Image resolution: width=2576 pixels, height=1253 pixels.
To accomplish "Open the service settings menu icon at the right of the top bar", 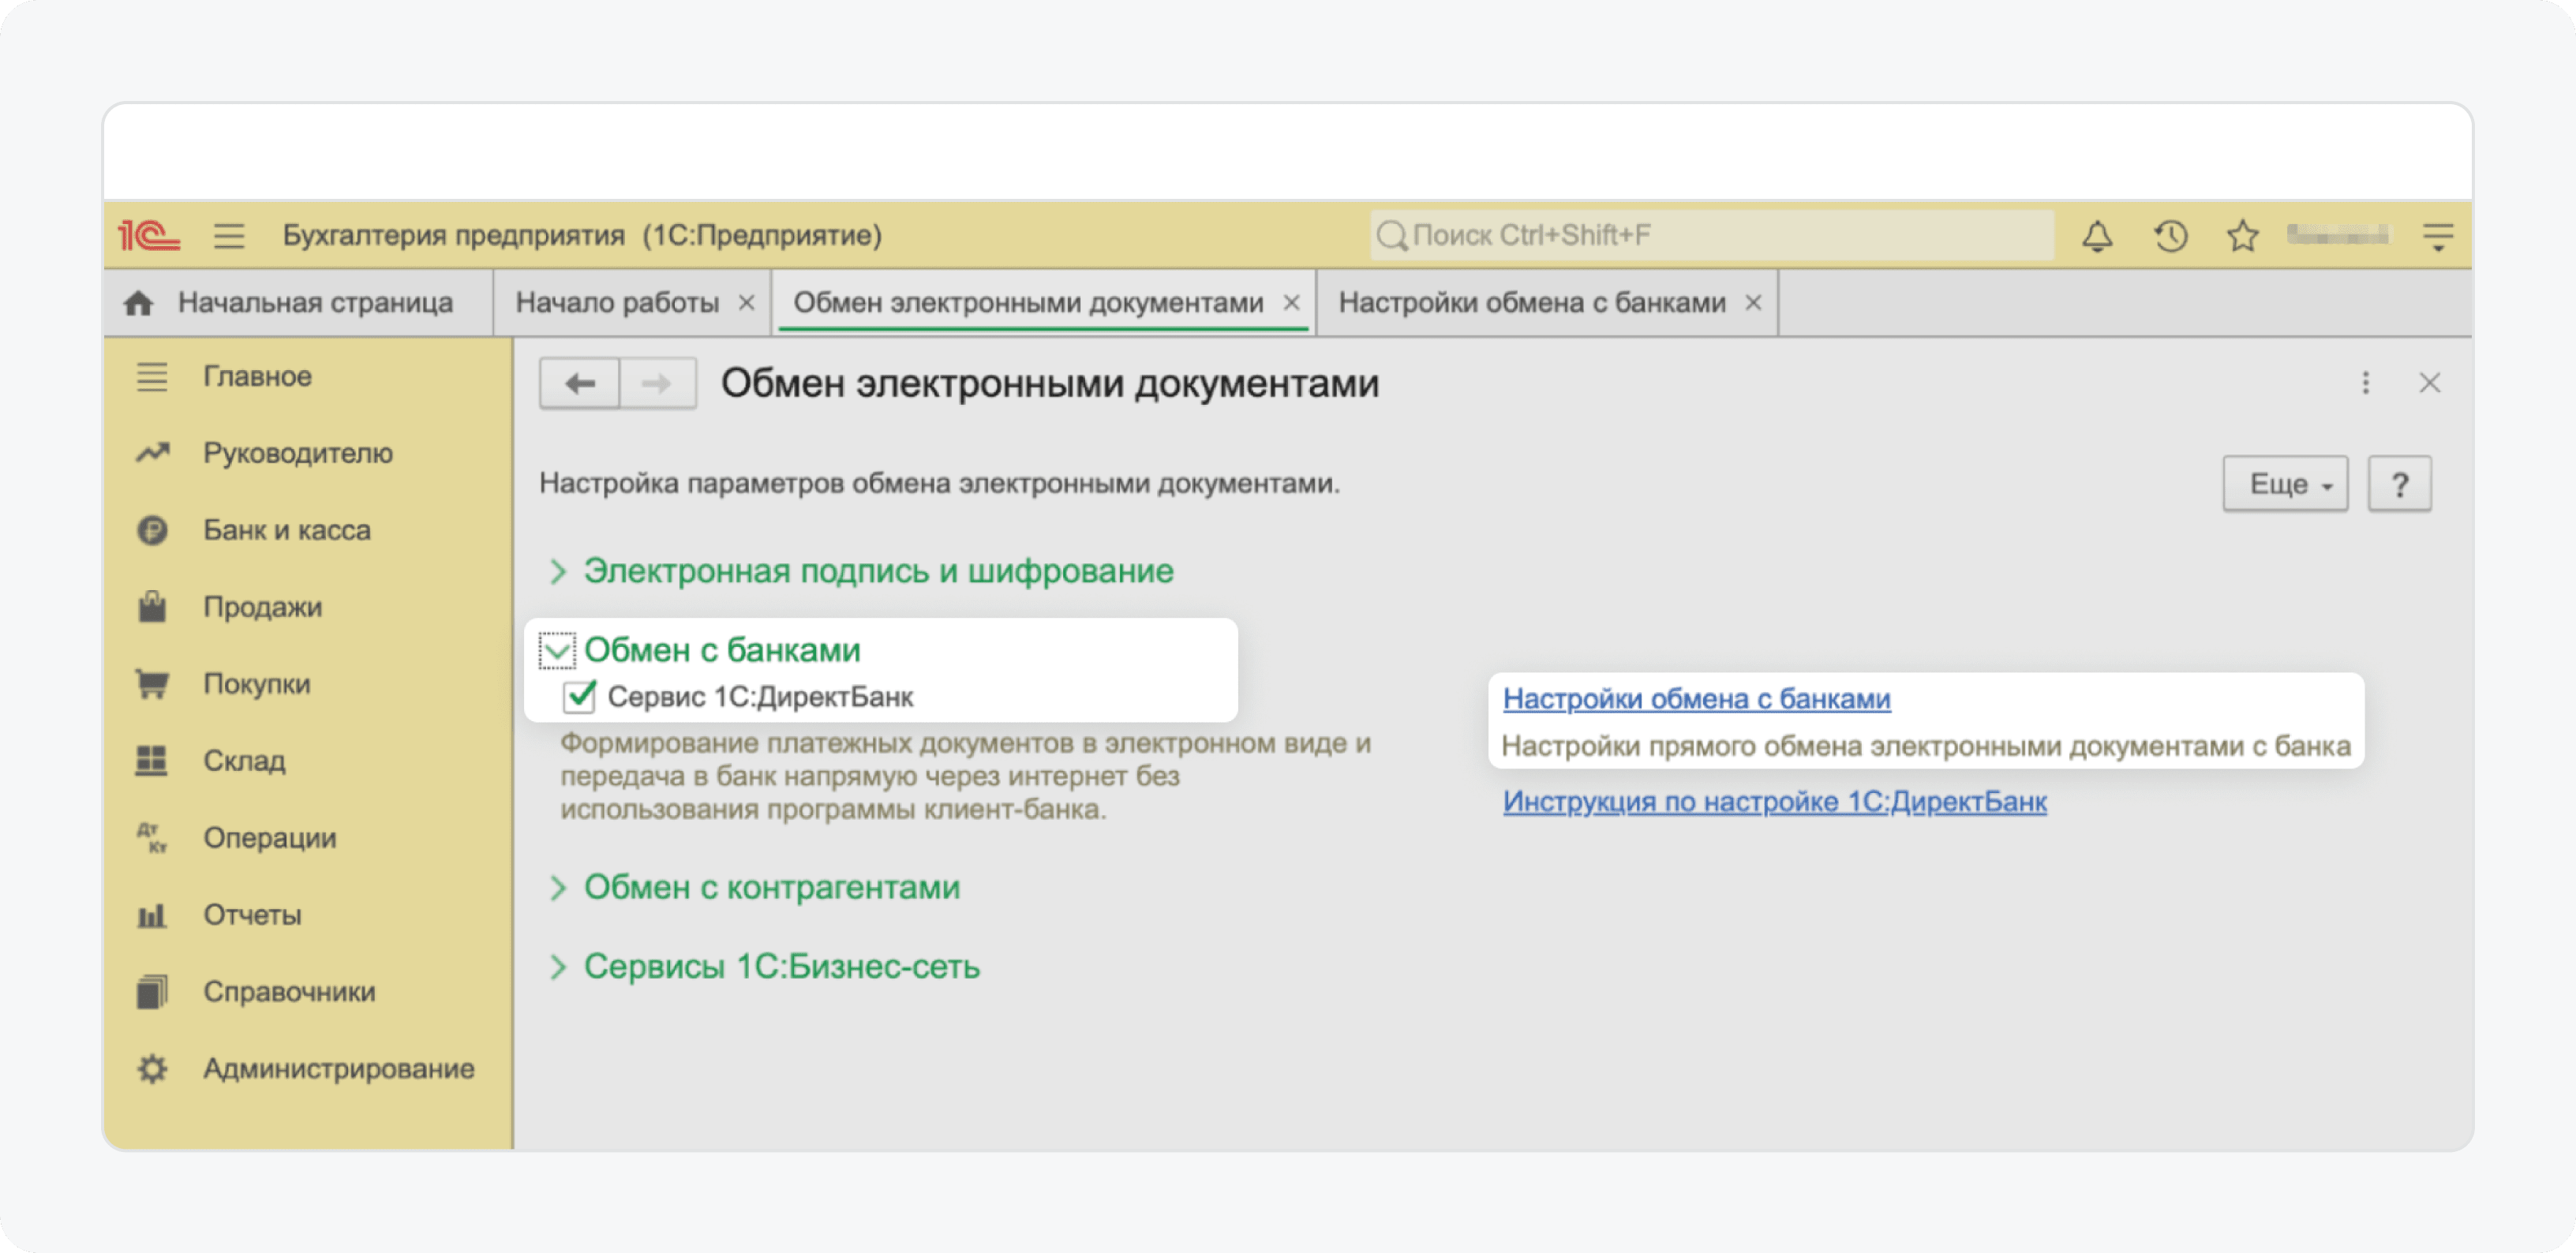I will coord(2438,236).
